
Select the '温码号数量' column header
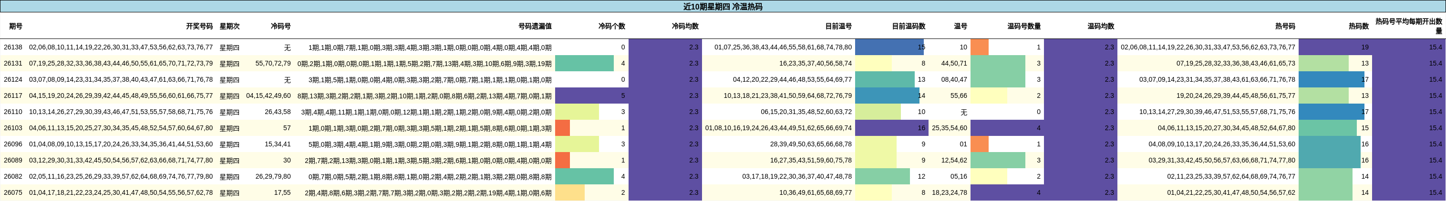pos(1024,26)
